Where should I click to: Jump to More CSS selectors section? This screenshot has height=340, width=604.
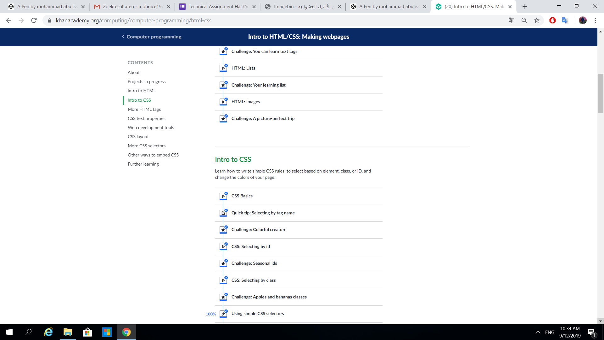(147, 146)
